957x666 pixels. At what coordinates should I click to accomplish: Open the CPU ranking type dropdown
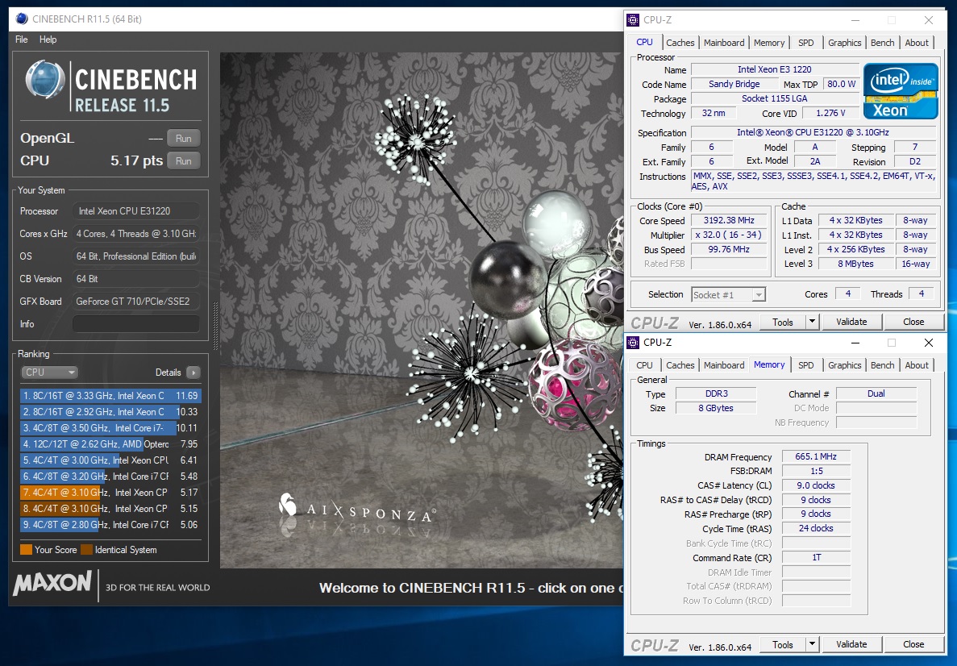[x=49, y=373]
